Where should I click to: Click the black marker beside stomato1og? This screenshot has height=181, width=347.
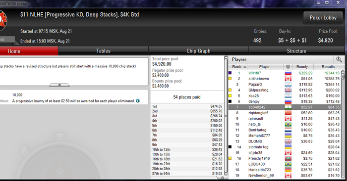pos(230,147)
